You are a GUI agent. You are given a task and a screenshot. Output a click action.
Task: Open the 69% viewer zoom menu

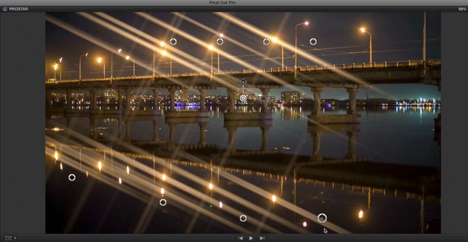[462, 9]
